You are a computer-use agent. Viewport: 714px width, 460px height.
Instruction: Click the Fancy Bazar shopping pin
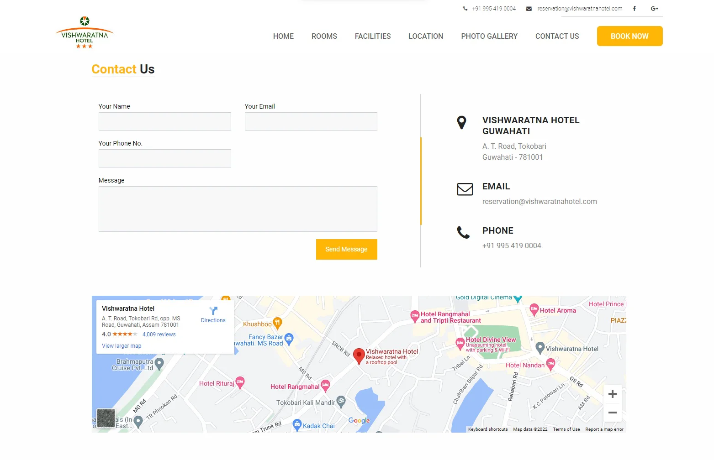(x=289, y=339)
